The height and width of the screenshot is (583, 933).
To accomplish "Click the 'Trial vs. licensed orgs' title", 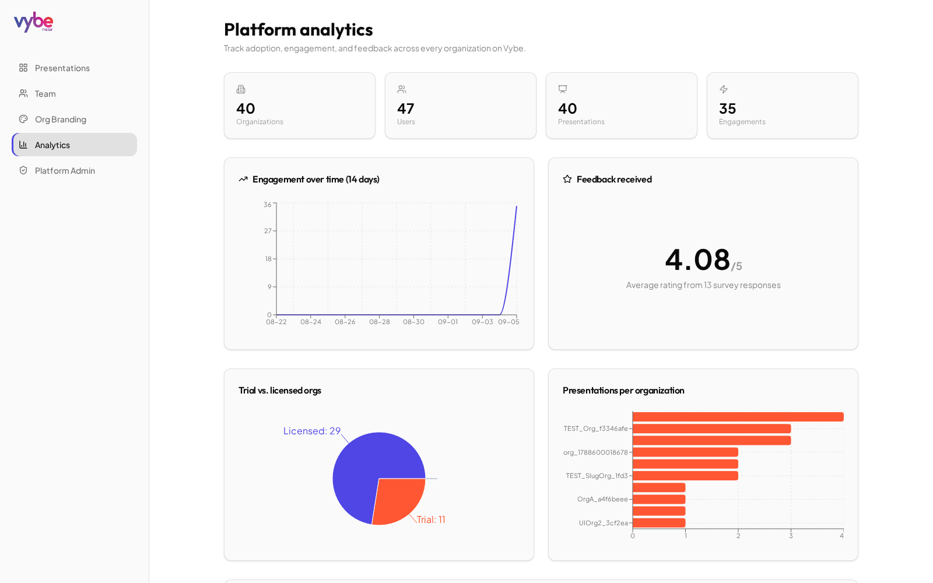I will 280,390.
